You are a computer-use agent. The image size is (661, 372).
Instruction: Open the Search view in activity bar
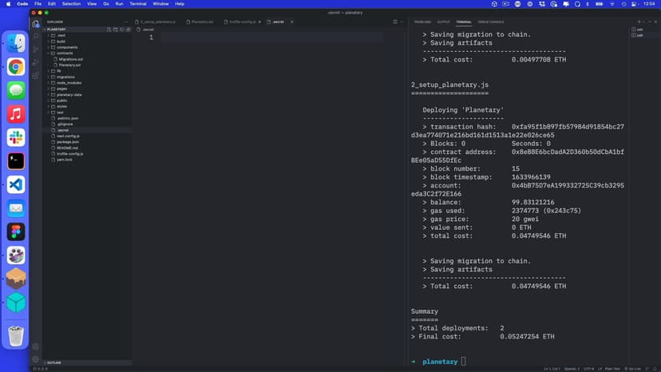pos(36,36)
